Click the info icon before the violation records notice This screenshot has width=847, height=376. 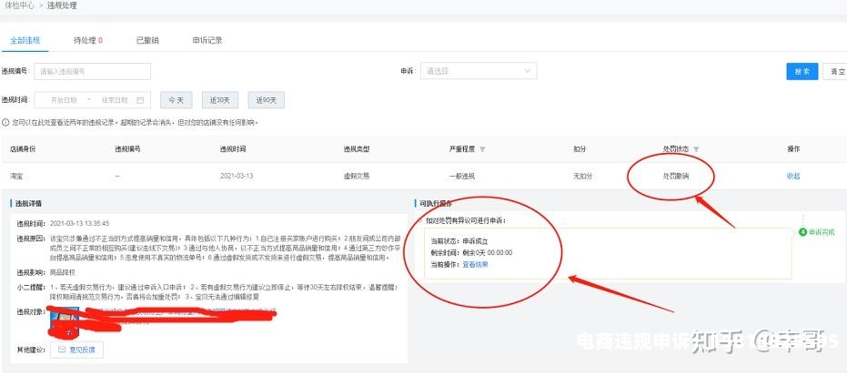click(x=5, y=122)
